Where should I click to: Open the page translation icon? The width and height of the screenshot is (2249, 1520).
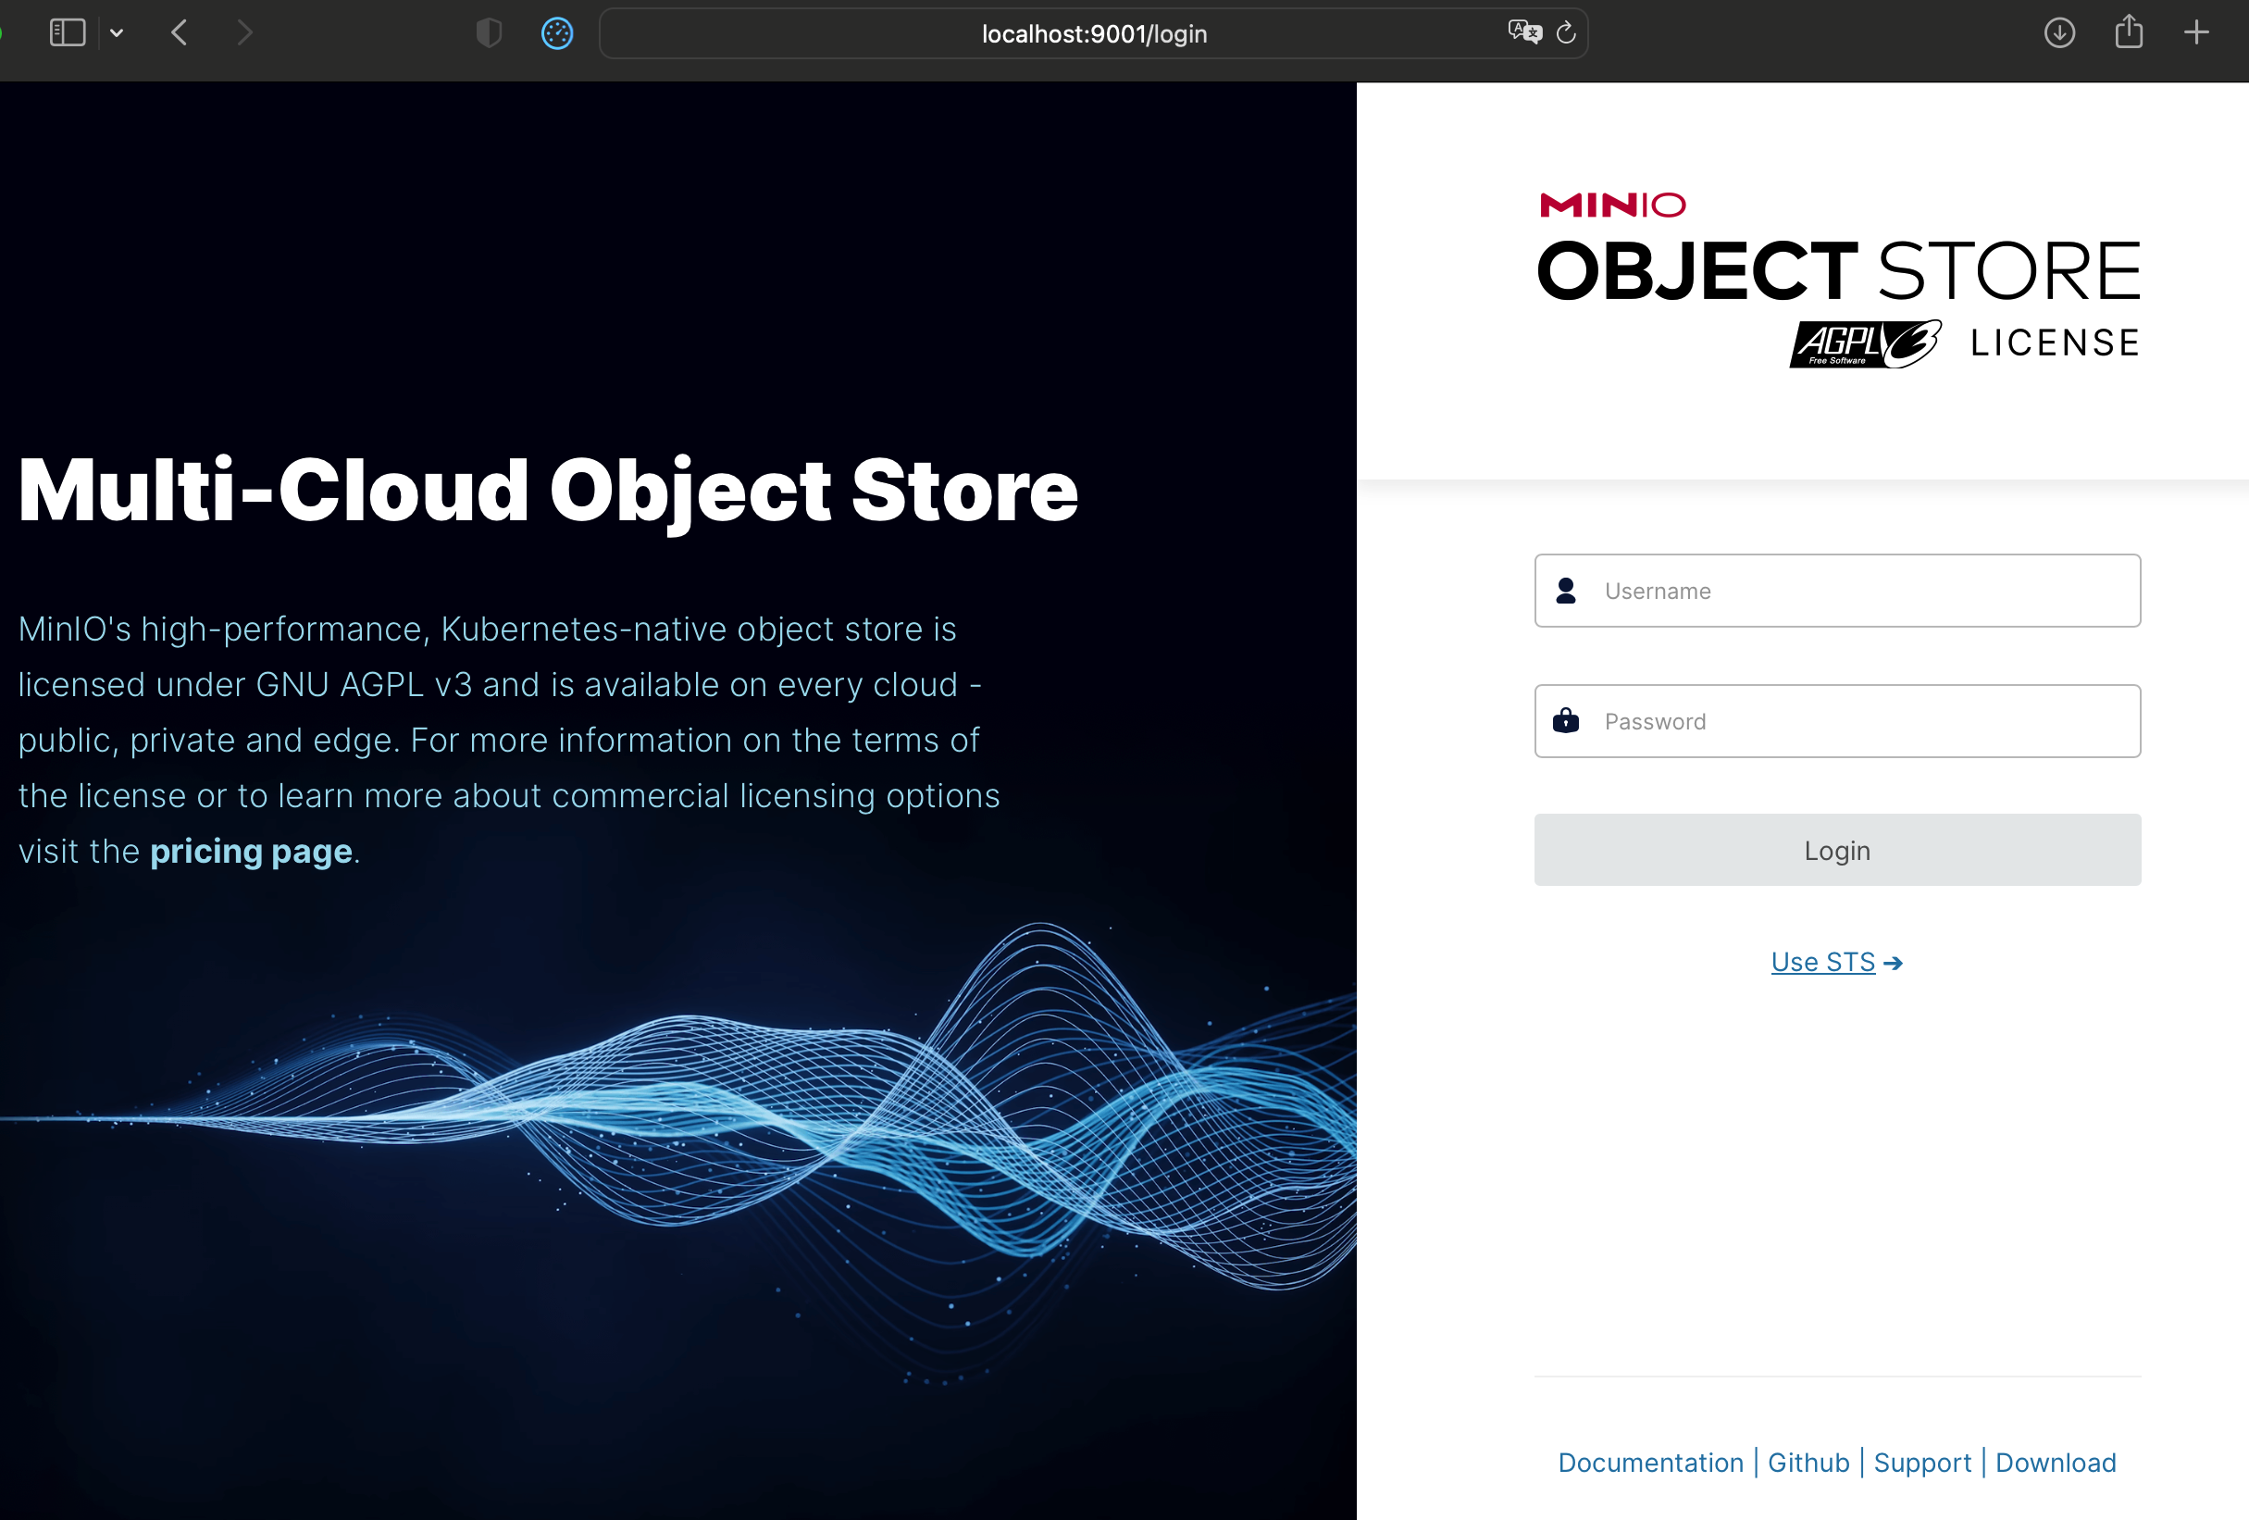1524,32
